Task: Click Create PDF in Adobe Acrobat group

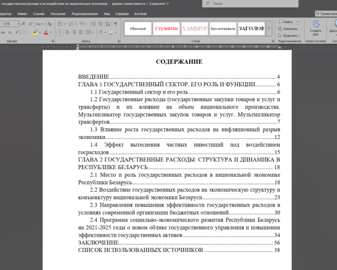Action: [x=315, y=28]
